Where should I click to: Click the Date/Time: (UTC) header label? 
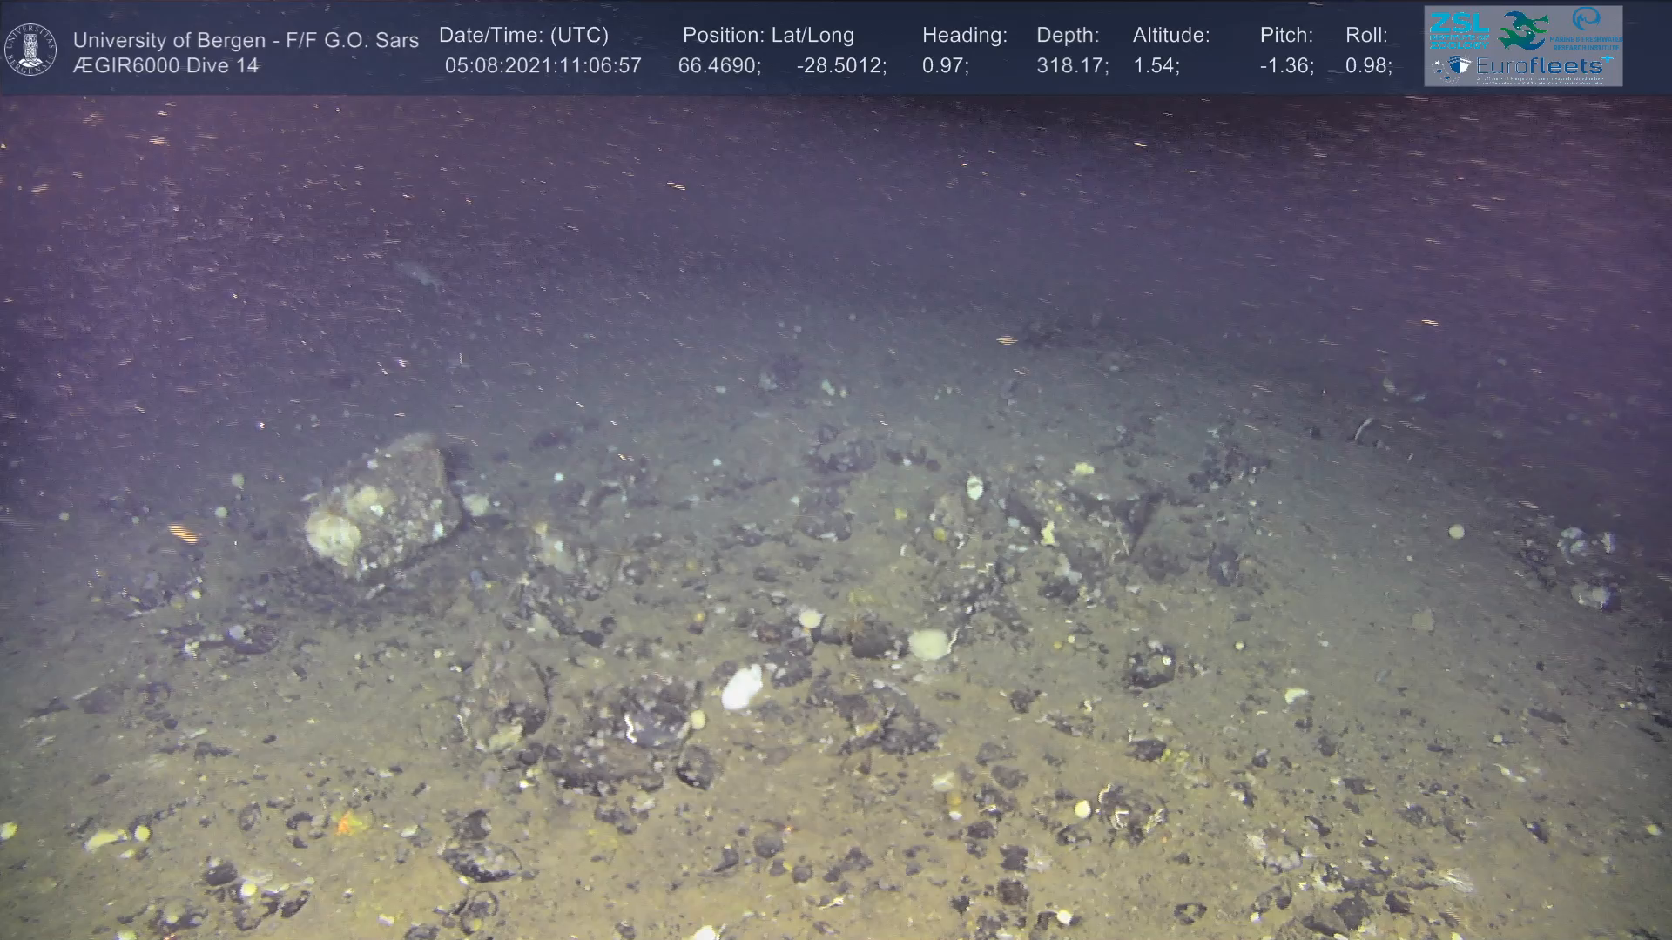[x=523, y=36]
